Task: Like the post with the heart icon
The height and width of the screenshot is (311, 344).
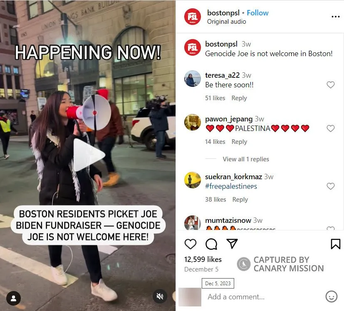Action: [191, 244]
